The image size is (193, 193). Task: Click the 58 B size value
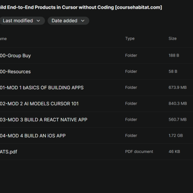[173, 71]
